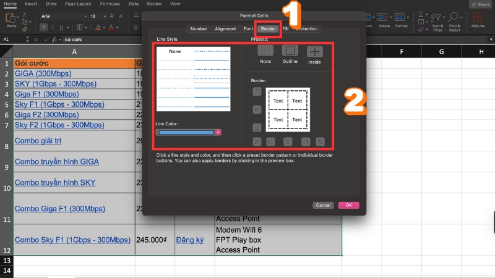
Task: Click the Cancel button
Action: [x=324, y=205]
